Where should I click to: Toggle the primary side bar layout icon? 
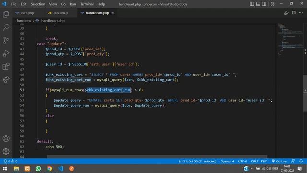click(x=252, y=4)
